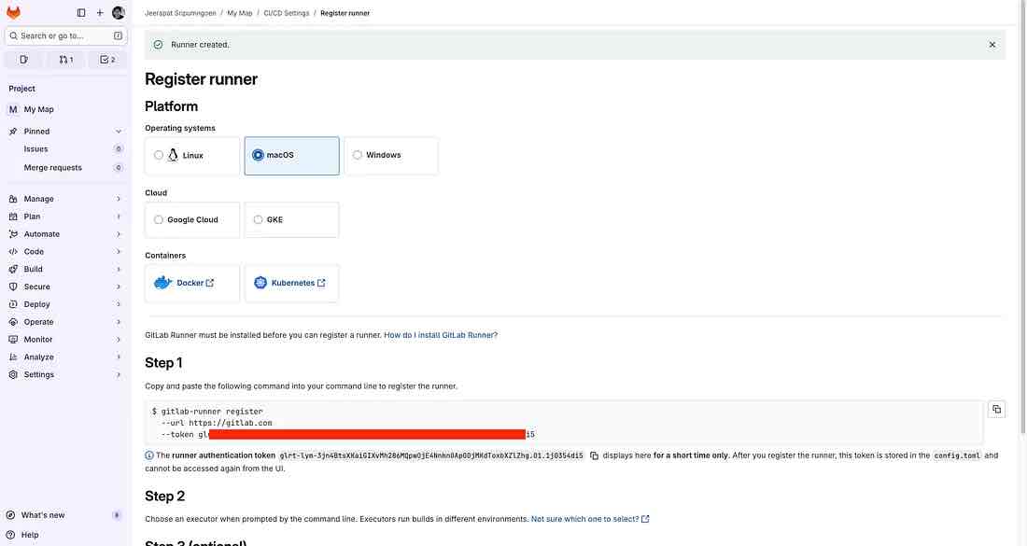Screen dimensions: 1027x546
Task: Select the Windows operating system radio
Action: [357, 155]
